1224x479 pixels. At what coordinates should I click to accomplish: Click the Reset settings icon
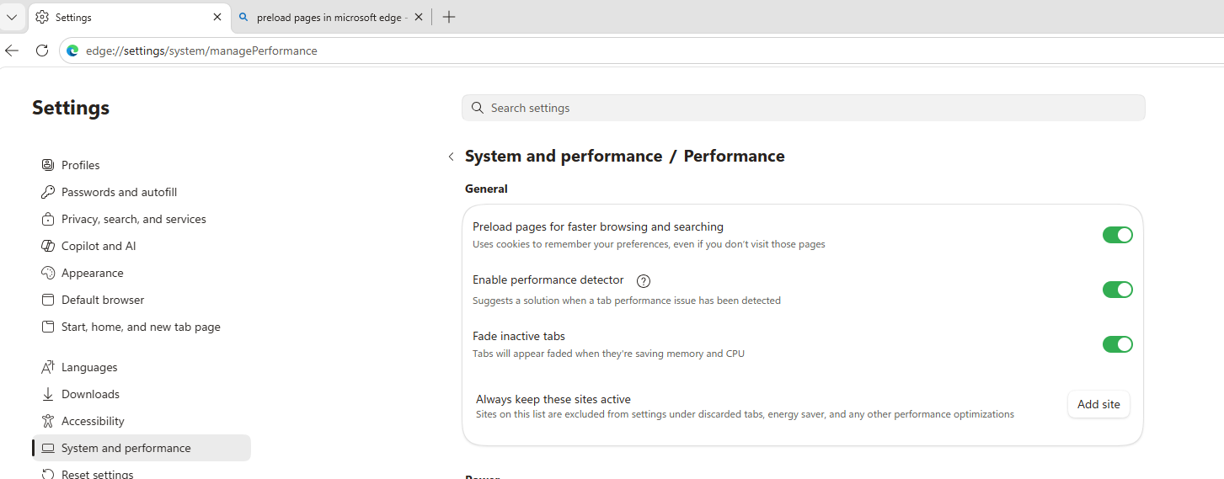(x=48, y=474)
